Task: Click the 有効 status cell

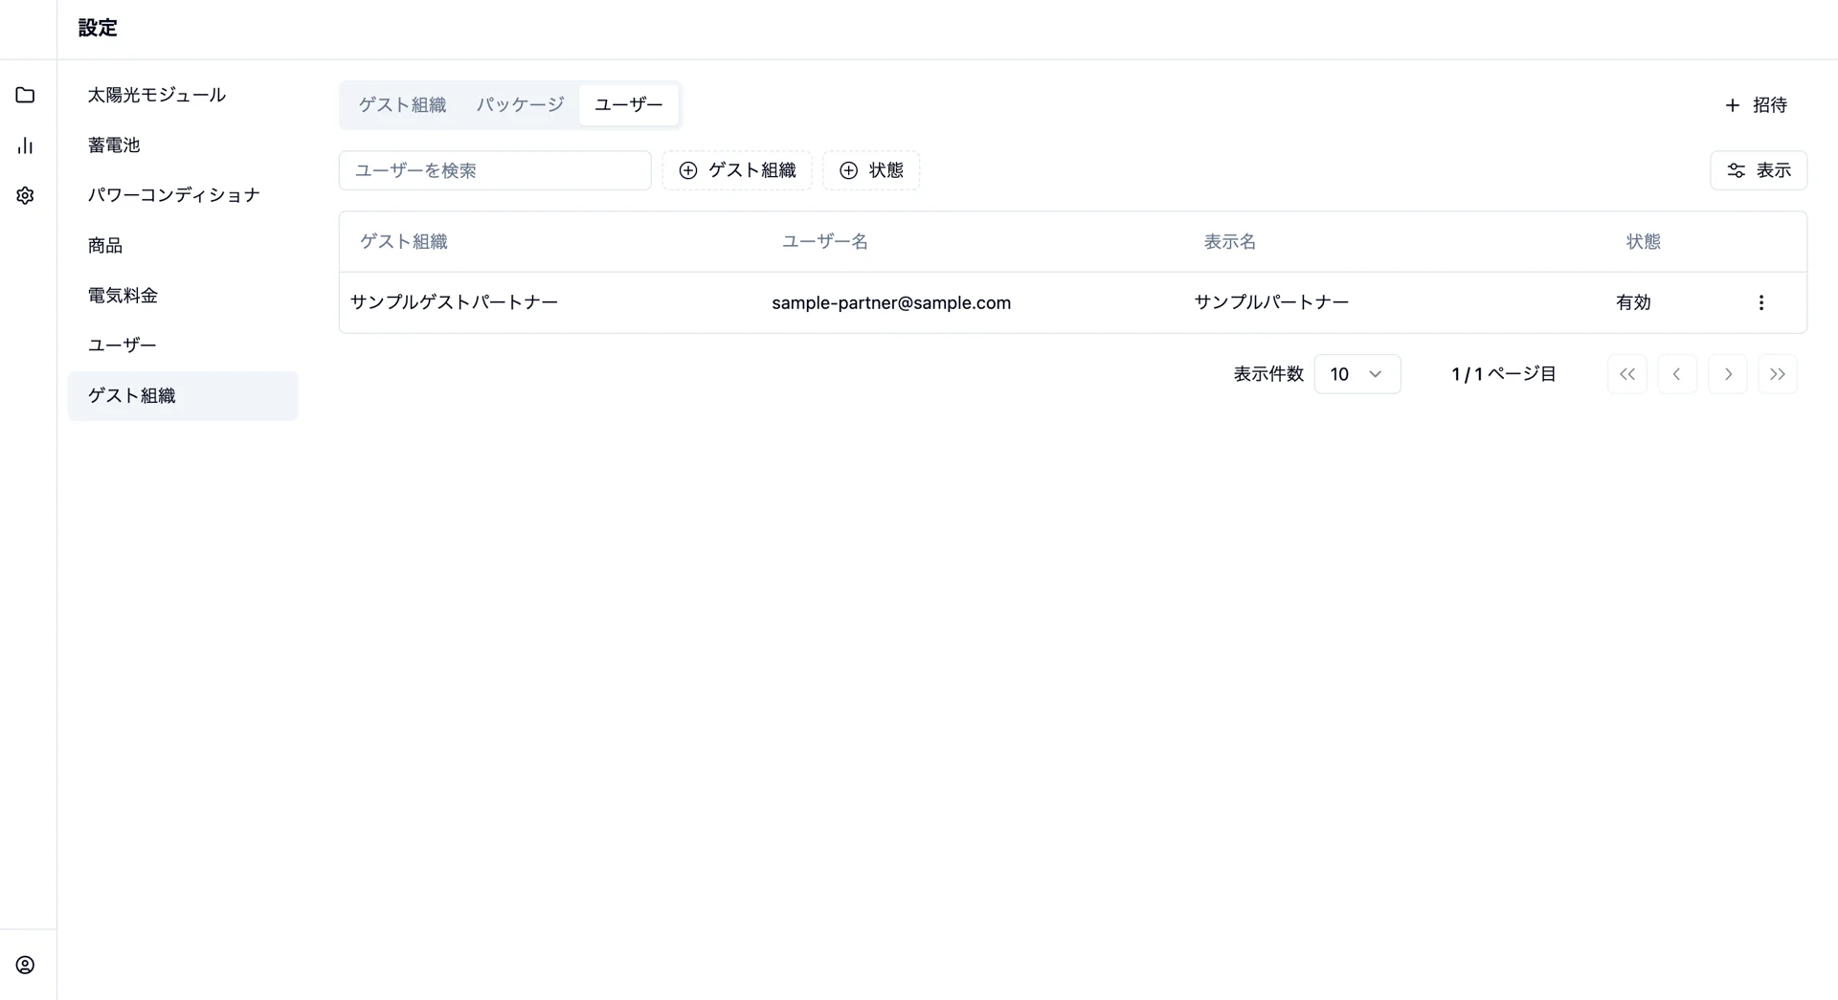Action: 1633,302
